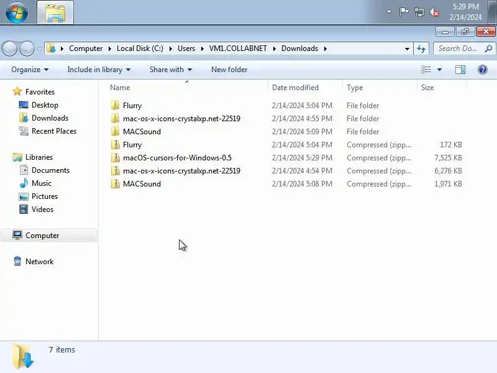
Task: Click the Computer breadcrumb segment
Action: (x=86, y=48)
